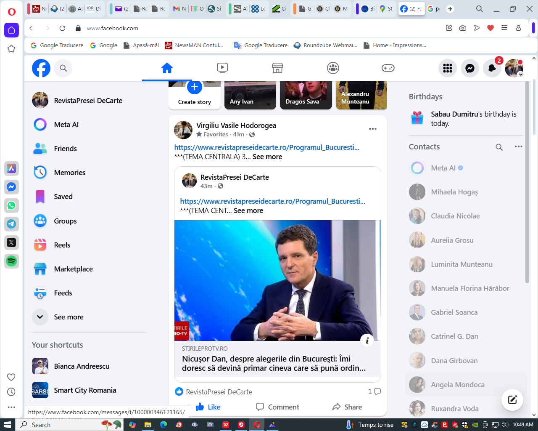The width and height of the screenshot is (538, 431).
Task: Open account menu from profile picture
Action: 514,68
